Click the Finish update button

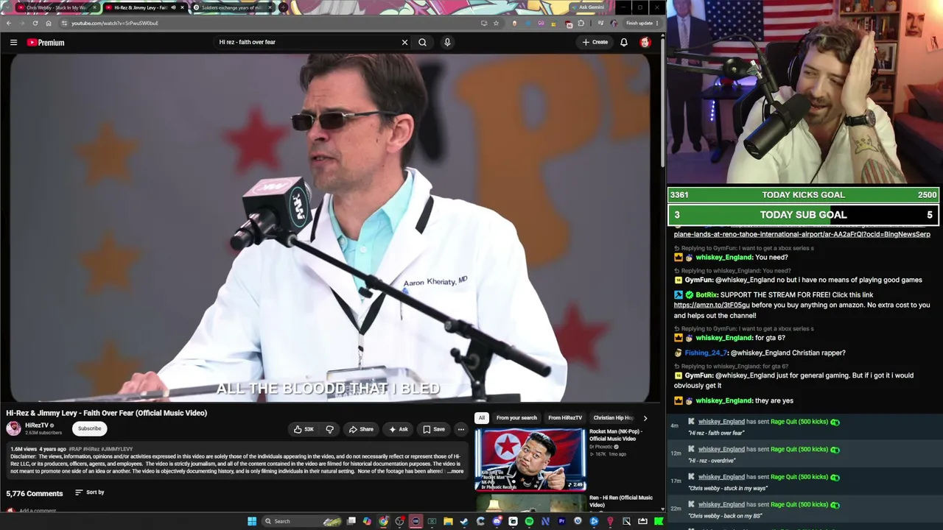(642, 23)
